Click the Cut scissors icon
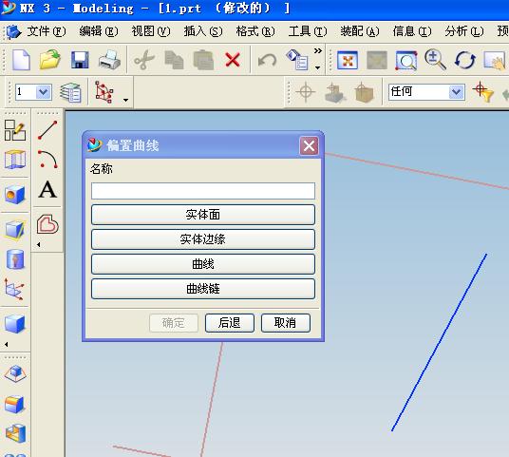The height and width of the screenshot is (457, 509). pyautogui.click(x=143, y=60)
